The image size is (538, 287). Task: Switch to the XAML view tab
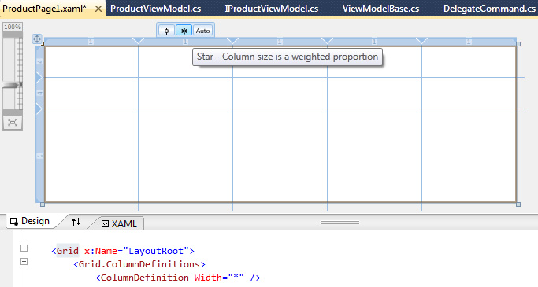pyautogui.click(x=119, y=223)
